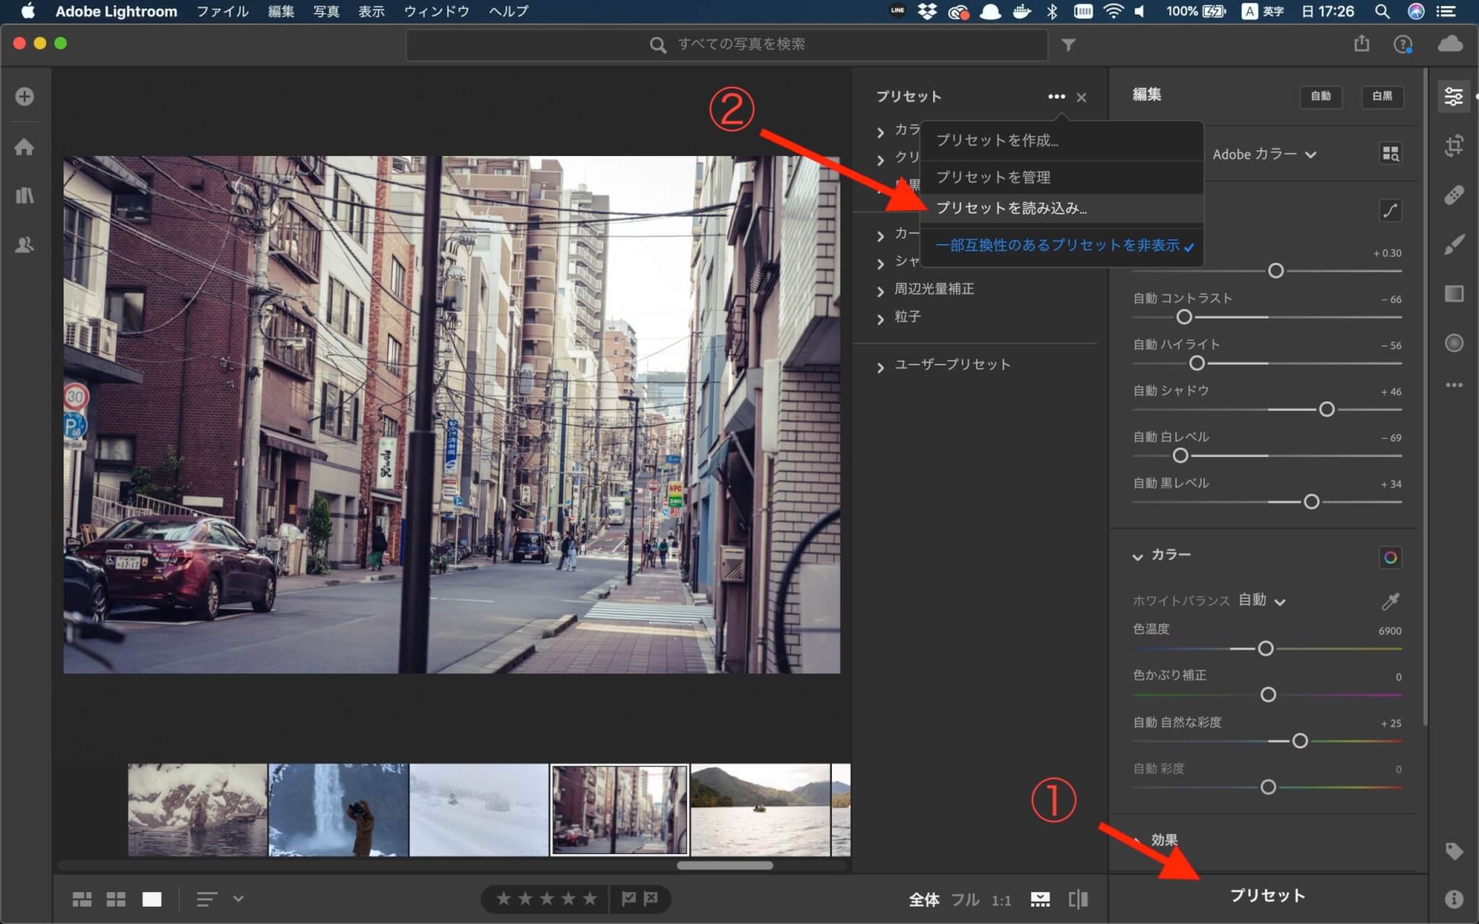Select 全体 fit zoom

(924, 900)
